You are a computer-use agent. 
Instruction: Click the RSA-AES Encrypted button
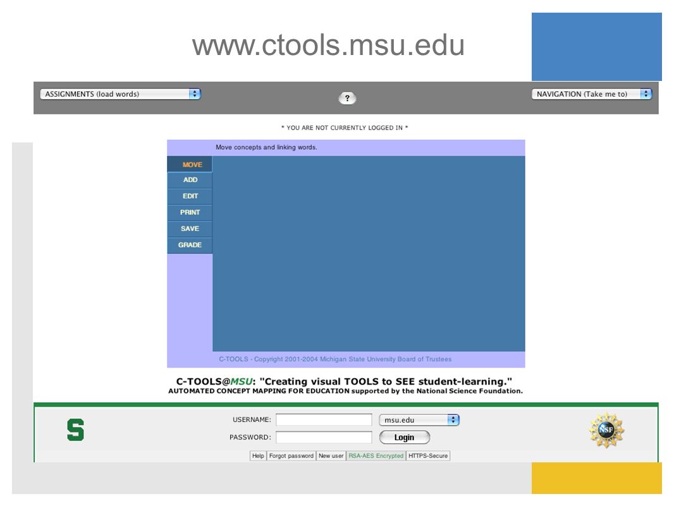click(x=376, y=455)
